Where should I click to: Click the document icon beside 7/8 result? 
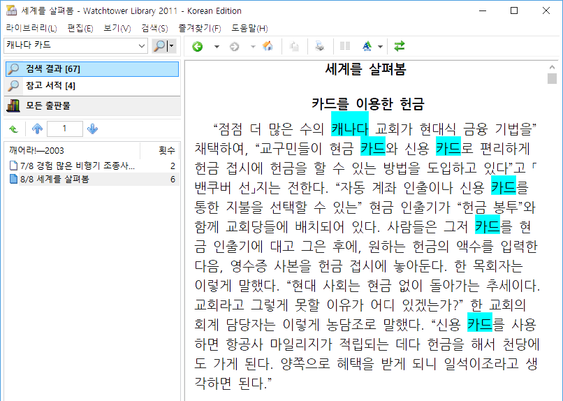(14, 166)
